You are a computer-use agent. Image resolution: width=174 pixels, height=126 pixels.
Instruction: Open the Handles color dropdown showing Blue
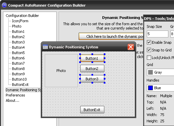pos(160,88)
